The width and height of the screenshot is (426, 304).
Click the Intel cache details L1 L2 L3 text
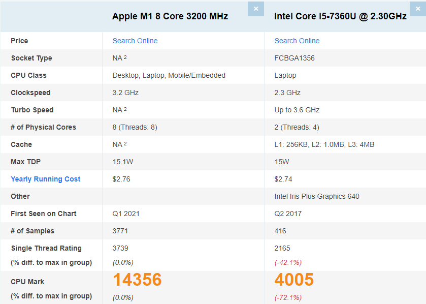click(324, 144)
